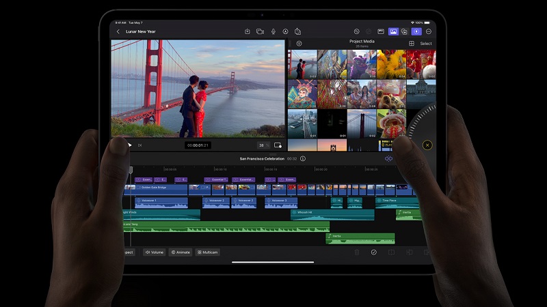Click the San Francisco Celebration timeline title

coord(262,159)
